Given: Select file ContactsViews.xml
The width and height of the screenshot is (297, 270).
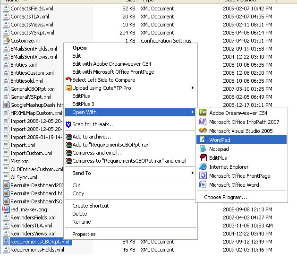Looking at the screenshot, I should pyautogui.click(x=32, y=25).
